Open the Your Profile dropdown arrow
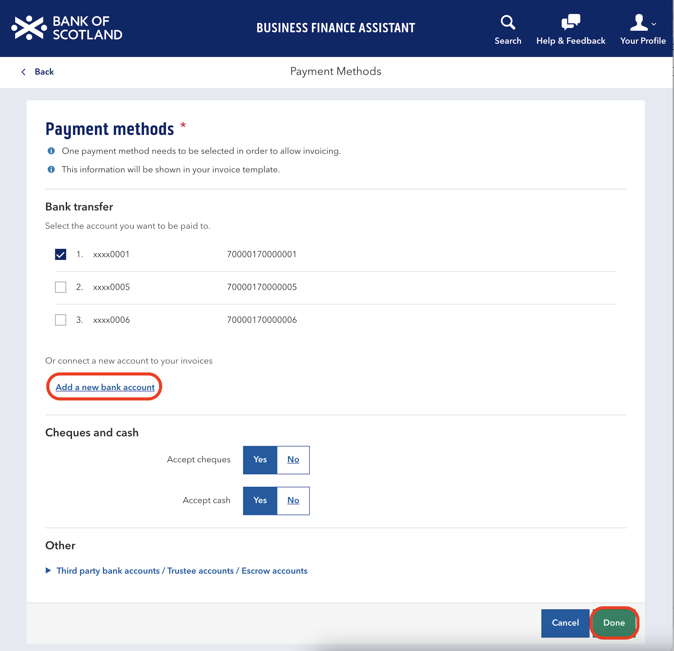 pos(654,24)
